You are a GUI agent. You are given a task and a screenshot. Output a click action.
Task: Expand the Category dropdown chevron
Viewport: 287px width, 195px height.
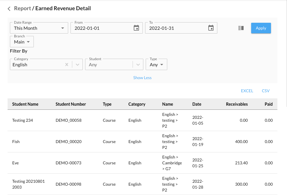[x=78, y=65]
